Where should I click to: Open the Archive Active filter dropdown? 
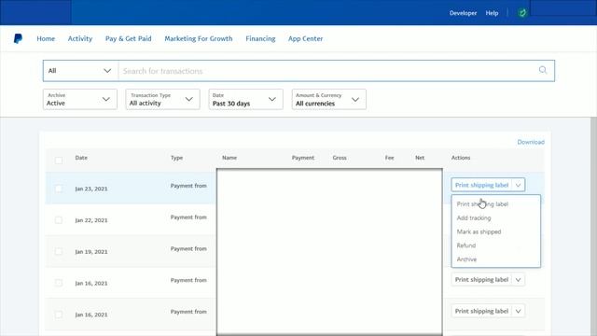click(x=80, y=99)
